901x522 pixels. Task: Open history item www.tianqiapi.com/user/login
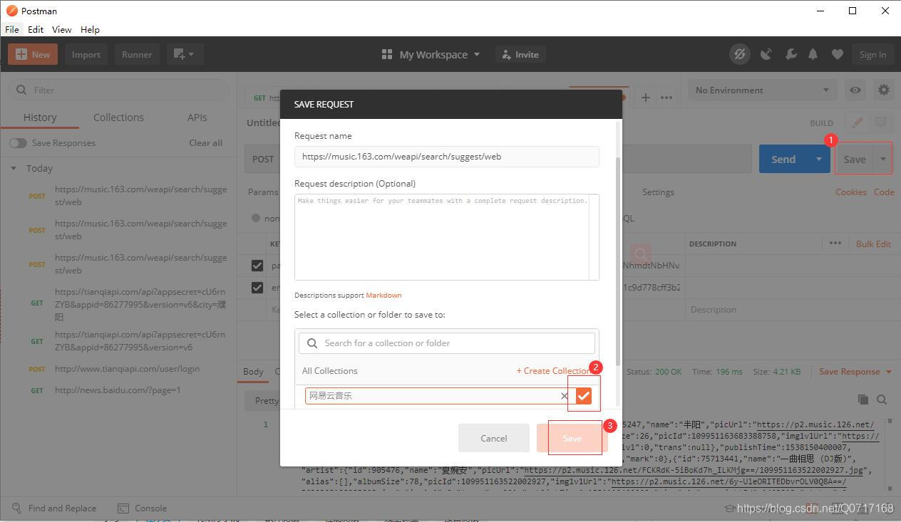[x=127, y=369]
